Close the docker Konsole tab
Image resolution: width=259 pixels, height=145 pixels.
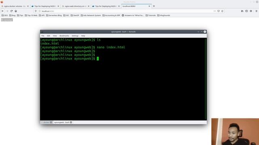pyautogui.click(x=51, y=122)
